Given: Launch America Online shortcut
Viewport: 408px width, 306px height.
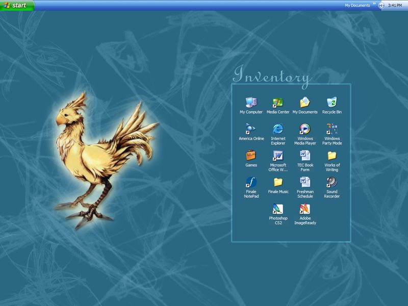Looking at the screenshot, I should click(x=251, y=132).
